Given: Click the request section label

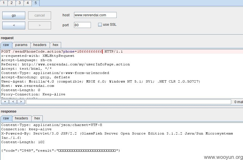Looking at the screenshot, I should point(7,38).
